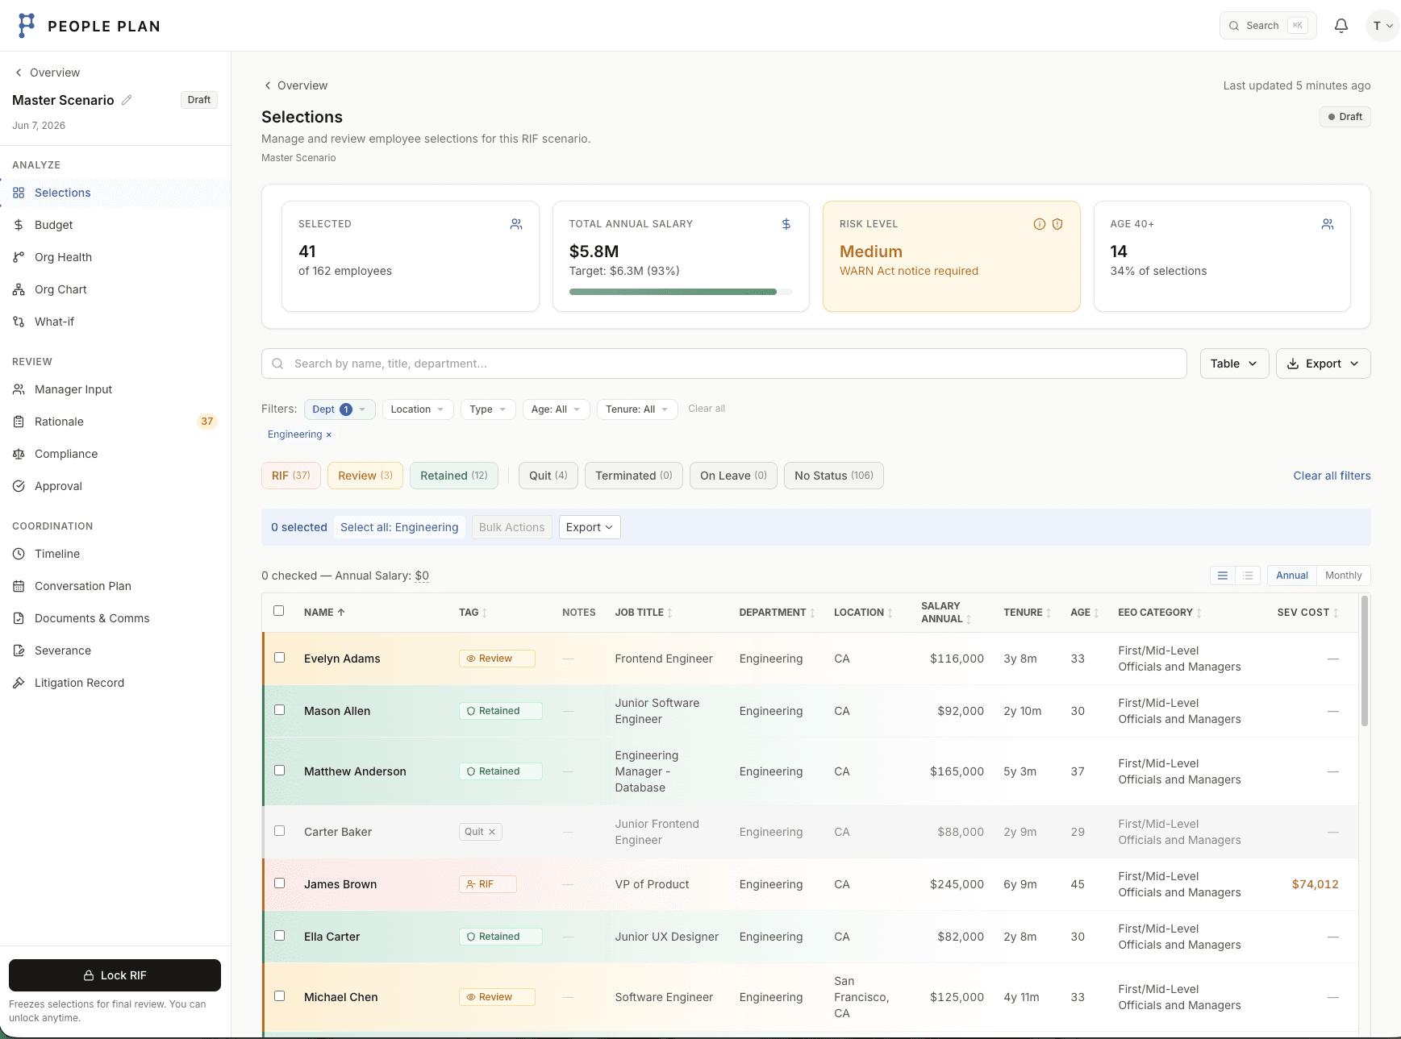
Task: Click the Budget dollar icon in the sidebar
Action: (x=19, y=225)
